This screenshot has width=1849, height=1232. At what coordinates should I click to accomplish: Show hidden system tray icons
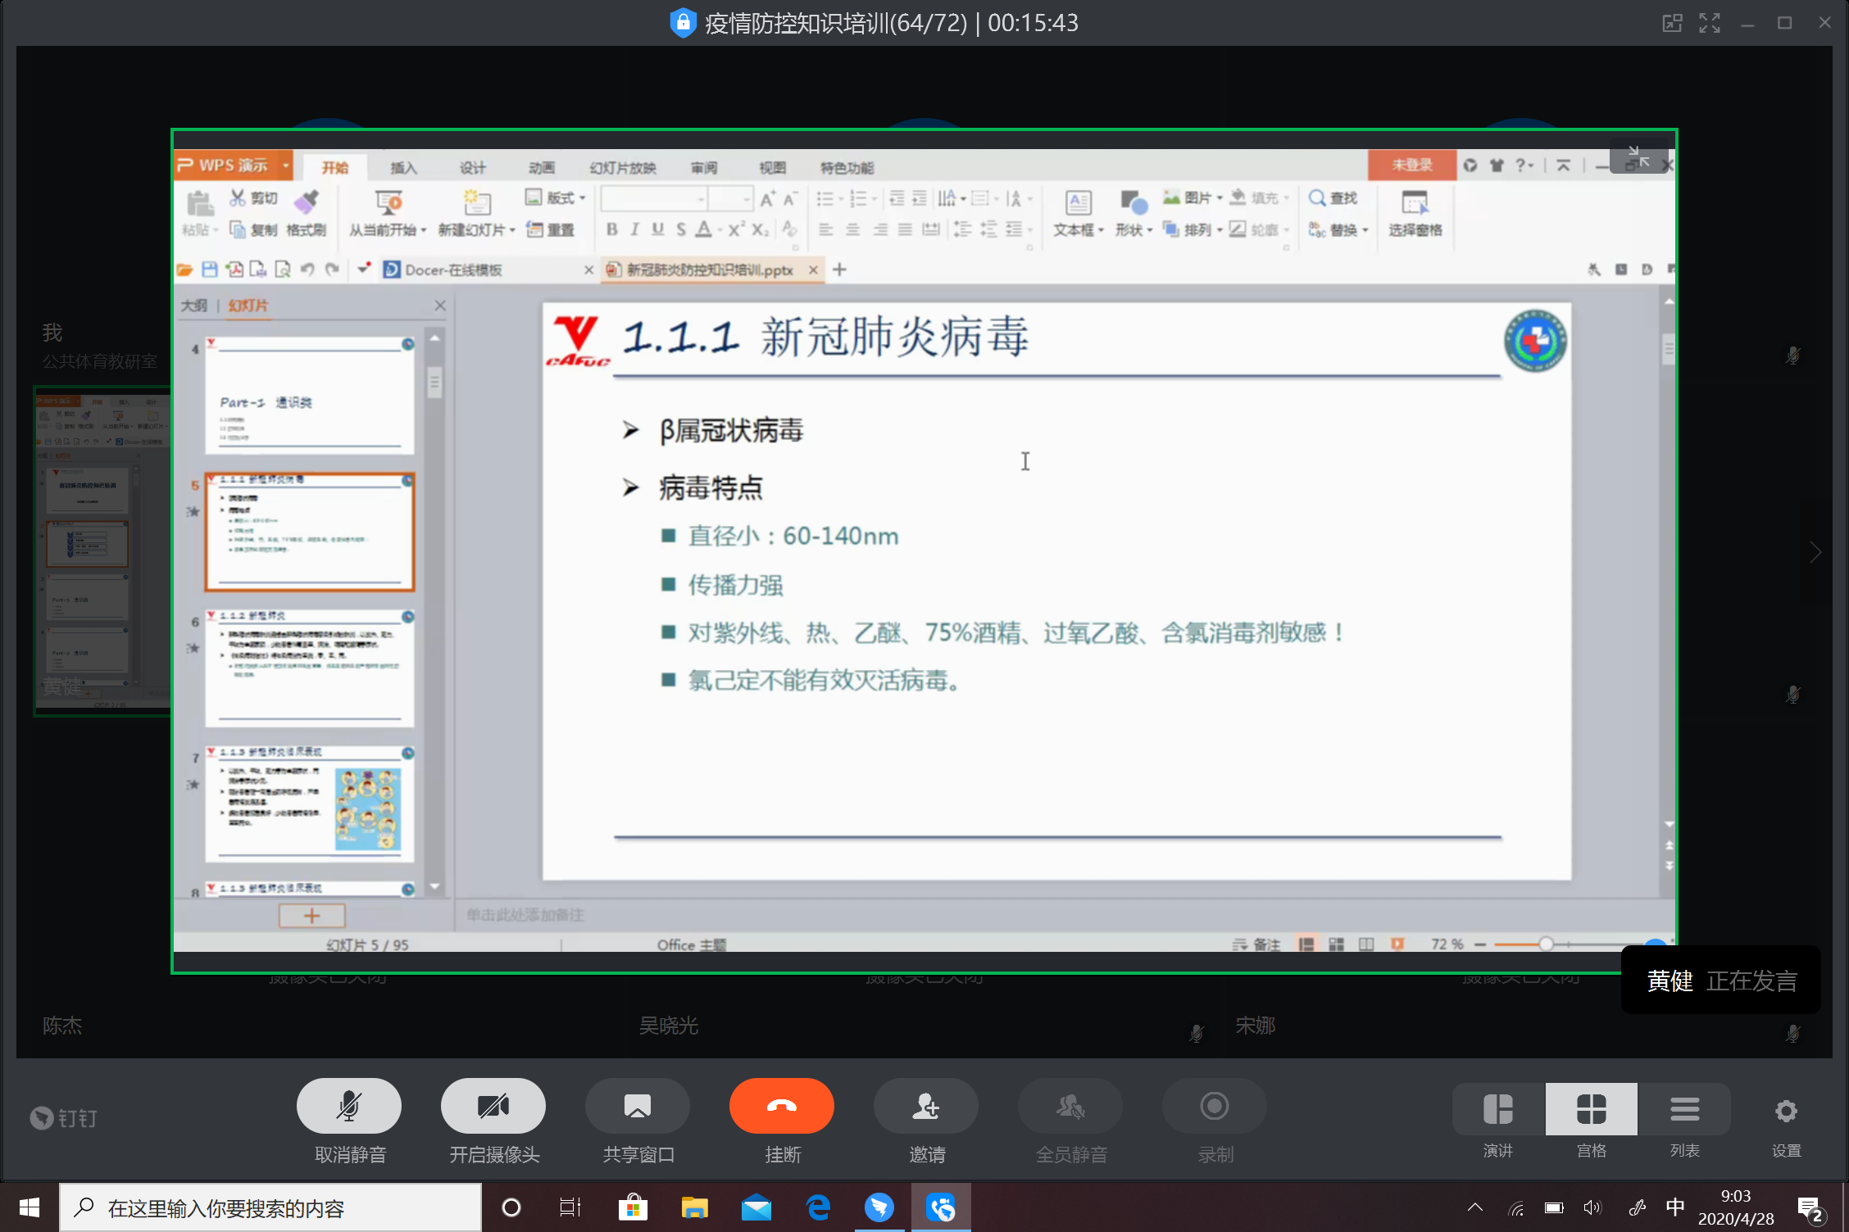(1474, 1207)
